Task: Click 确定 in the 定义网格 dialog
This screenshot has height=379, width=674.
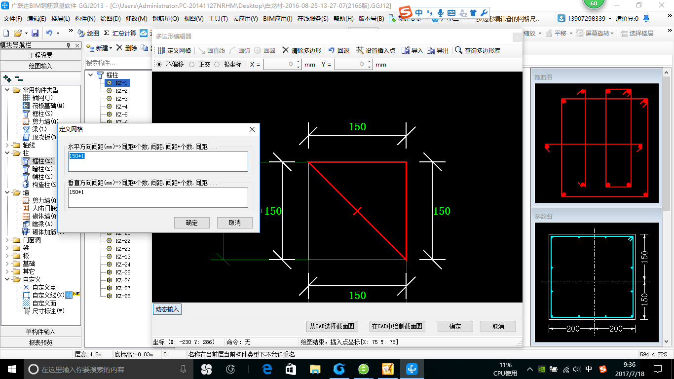Action: [x=192, y=223]
